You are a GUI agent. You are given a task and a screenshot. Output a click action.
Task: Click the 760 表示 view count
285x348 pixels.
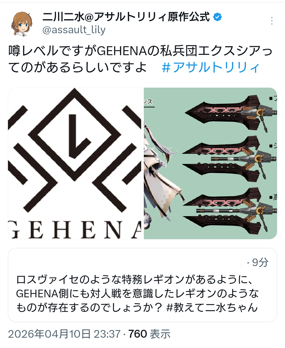coord(149,334)
